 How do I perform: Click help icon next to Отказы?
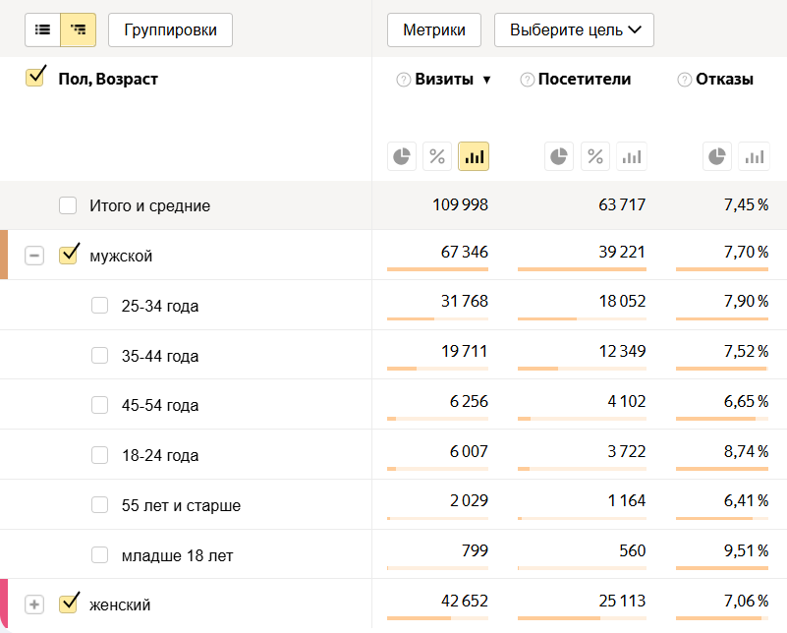[x=684, y=80]
